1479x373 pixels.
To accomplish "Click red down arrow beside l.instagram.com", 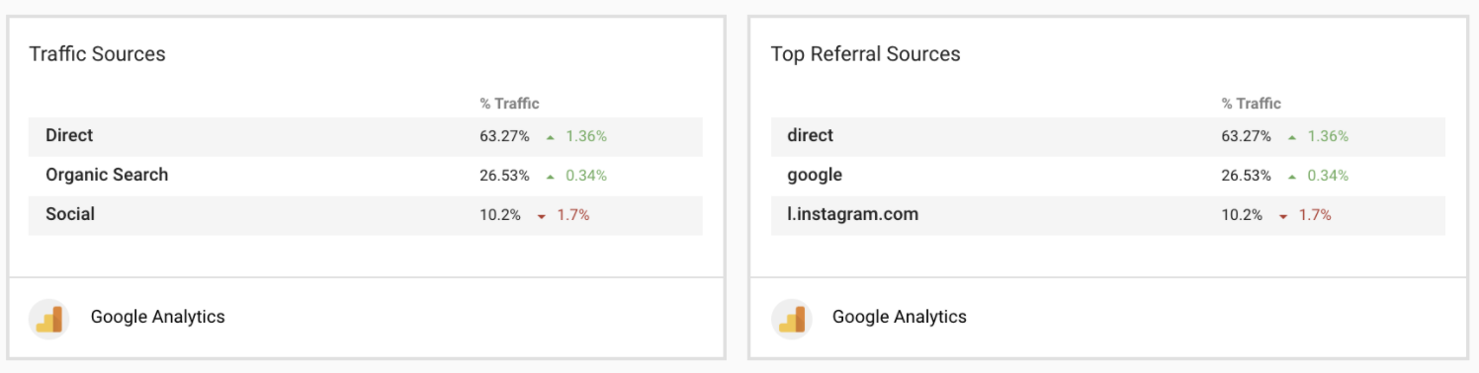I will pyautogui.click(x=1283, y=216).
